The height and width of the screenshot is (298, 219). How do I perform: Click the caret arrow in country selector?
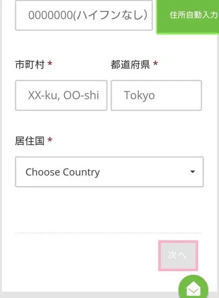193,172
